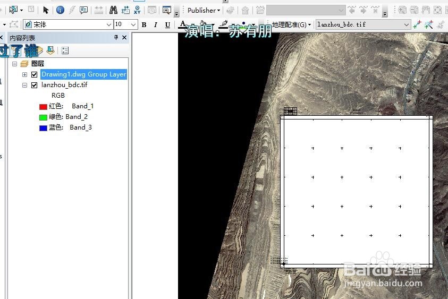Choose the Select Features tool
This screenshot has width=448, height=299.
coord(13,10)
